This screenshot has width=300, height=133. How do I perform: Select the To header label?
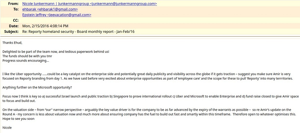click(16, 9)
